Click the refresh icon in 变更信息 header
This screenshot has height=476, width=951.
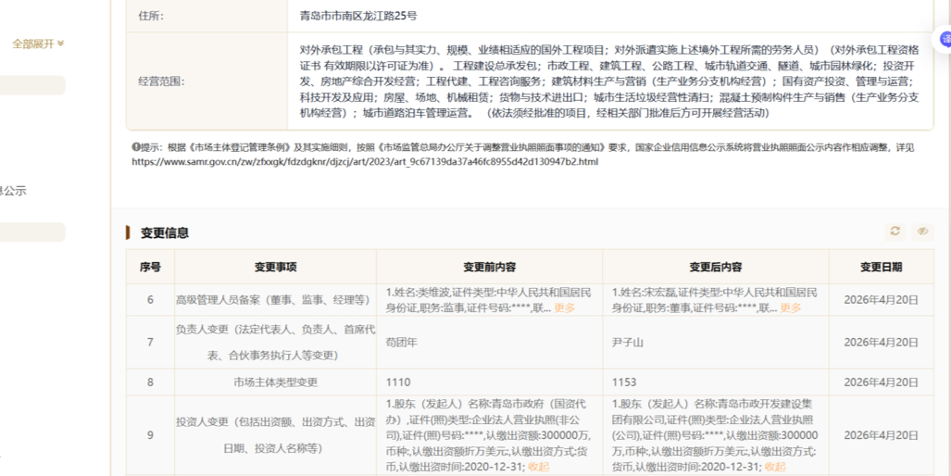click(x=895, y=232)
